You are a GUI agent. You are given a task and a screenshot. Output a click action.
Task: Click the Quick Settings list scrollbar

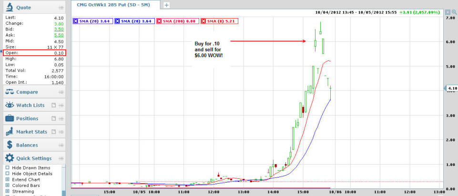pyautogui.click(x=64, y=181)
